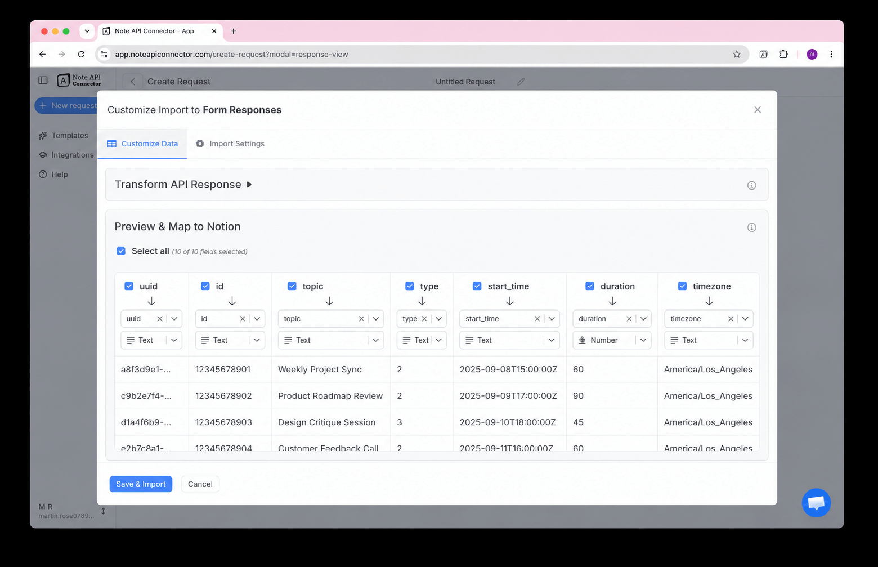
Task: Open the Chrome profile avatar
Action: (x=812, y=55)
